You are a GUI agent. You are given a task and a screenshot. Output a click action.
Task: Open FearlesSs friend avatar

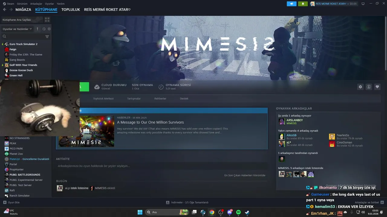pos(332,137)
